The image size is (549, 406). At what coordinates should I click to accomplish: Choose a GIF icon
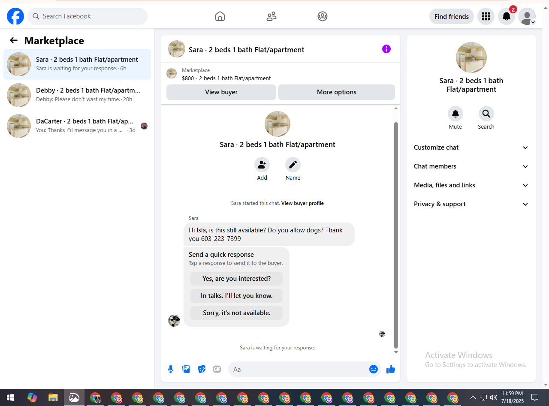217,369
